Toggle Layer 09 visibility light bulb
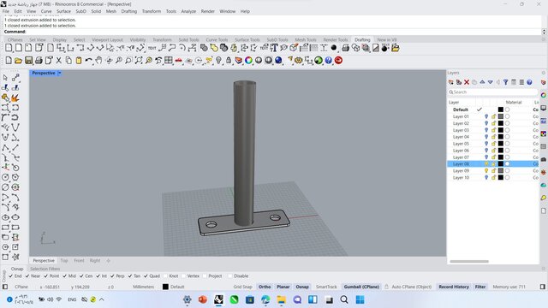 click(486, 171)
